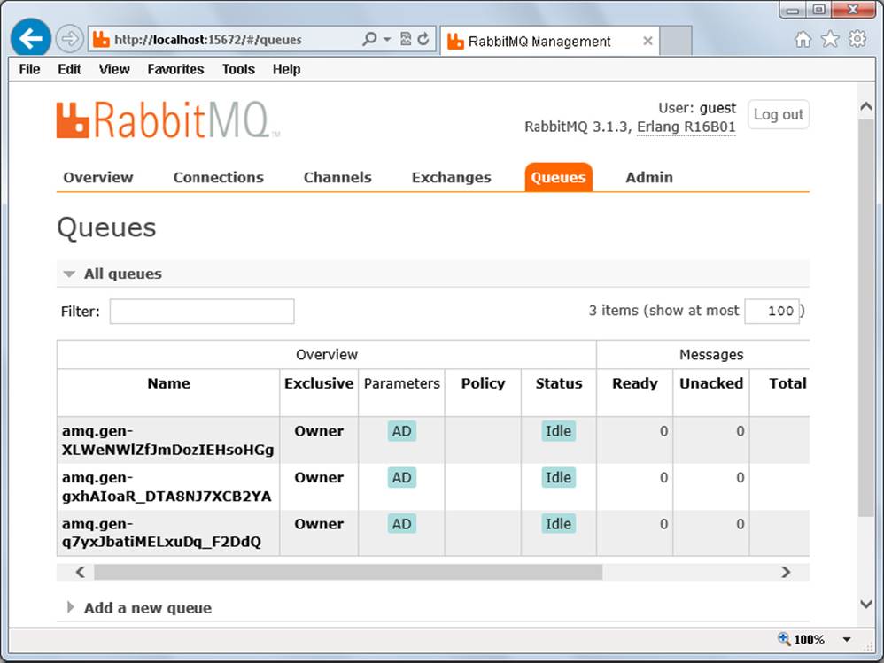Sort by Policy column header
The width and height of the screenshot is (884, 663).
click(483, 383)
